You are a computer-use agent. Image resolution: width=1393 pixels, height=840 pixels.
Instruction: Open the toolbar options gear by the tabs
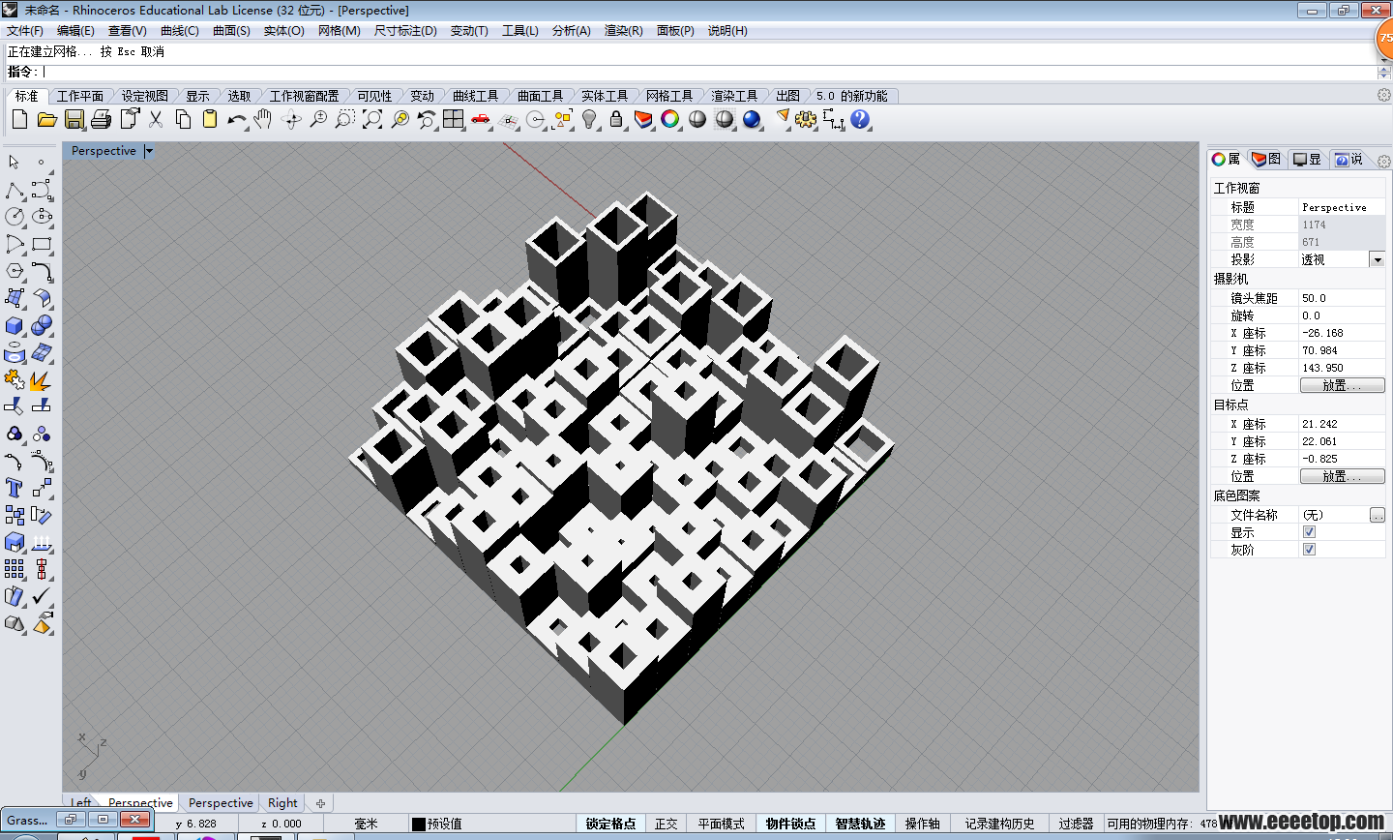point(1384,95)
